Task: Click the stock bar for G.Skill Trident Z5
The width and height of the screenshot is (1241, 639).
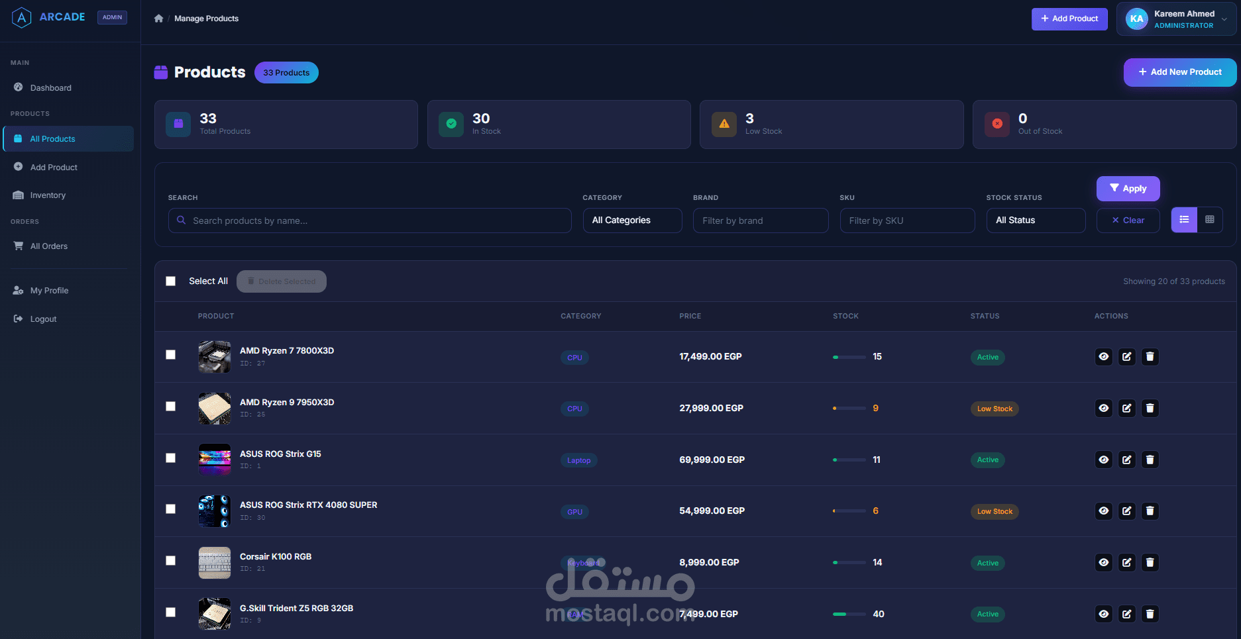Action: 849,614
